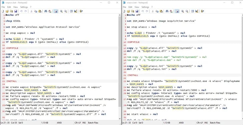
Task: Zoom out on wapsvc.bat text
Action: click(65, 11)
